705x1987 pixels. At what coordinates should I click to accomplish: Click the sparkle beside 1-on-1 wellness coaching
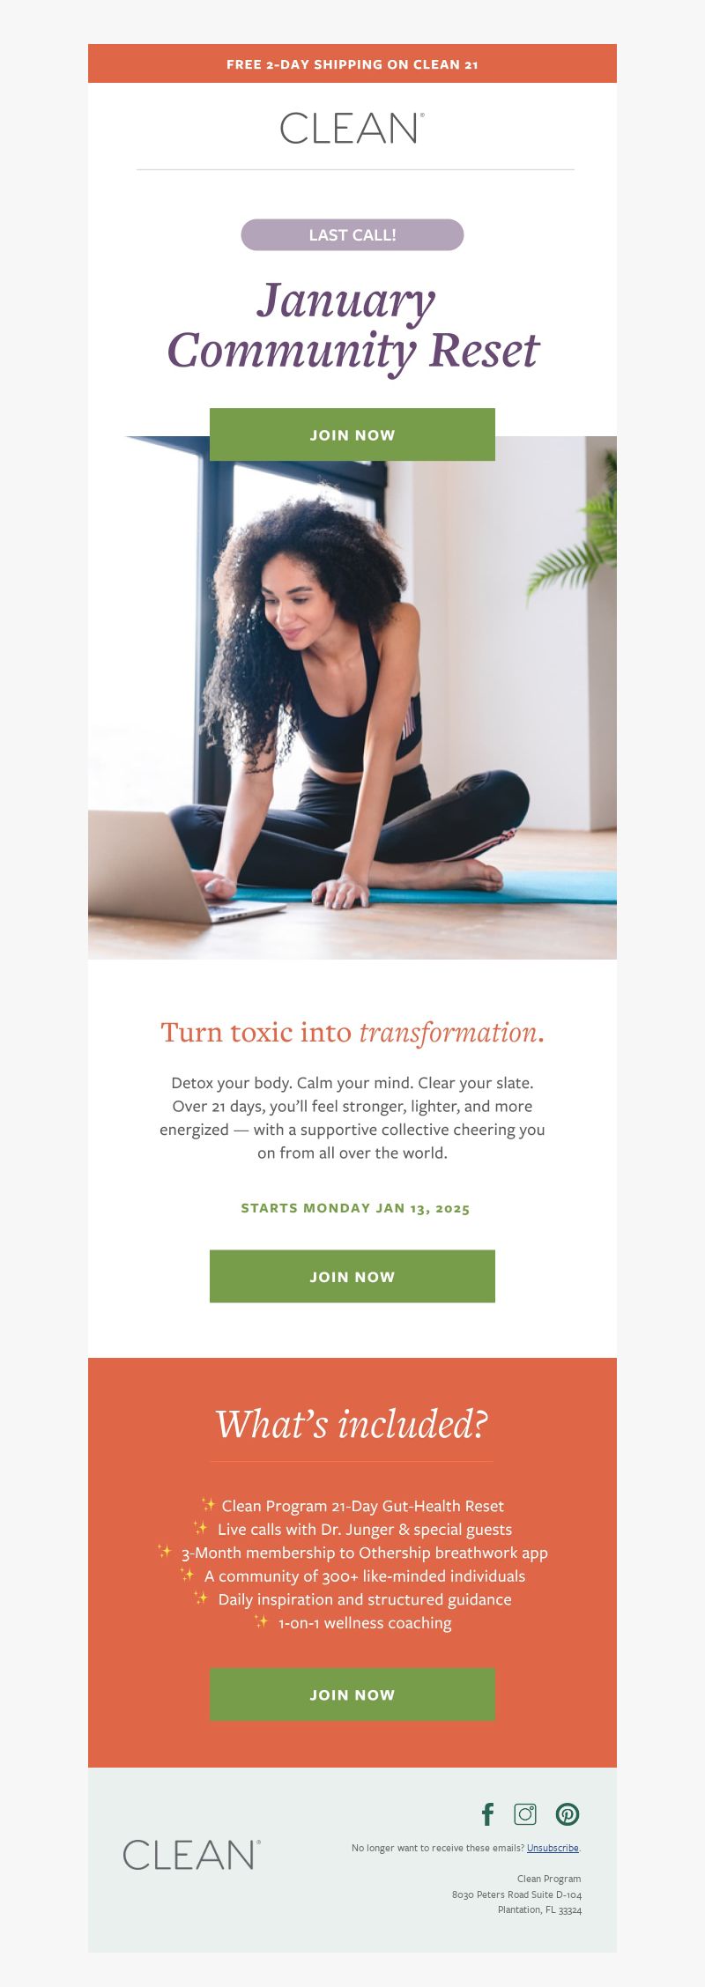click(x=261, y=1621)
